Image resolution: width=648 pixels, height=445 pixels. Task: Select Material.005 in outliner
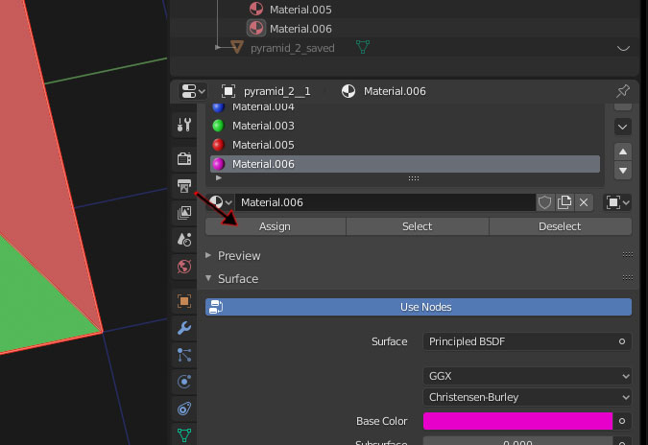tap(300, 10)
